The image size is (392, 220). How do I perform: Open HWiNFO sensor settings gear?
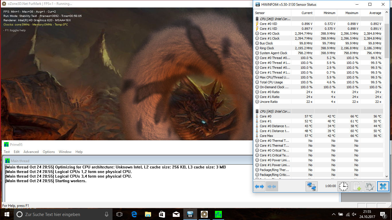point(370,186)
